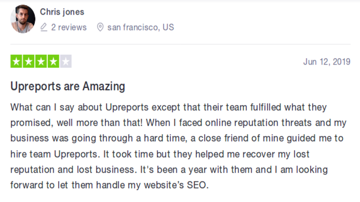Open the 2 reviews count link
The height and width of the screenshot is (202, 360).
[x=69, y=27]
